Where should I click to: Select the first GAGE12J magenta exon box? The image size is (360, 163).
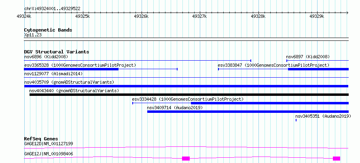click(x=186, y=159)
